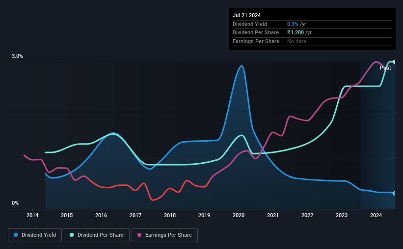The height and width of the screenshot is (249, 403).
Task: Click the 2021 x-axis label
Action: (x=273, y=215)
